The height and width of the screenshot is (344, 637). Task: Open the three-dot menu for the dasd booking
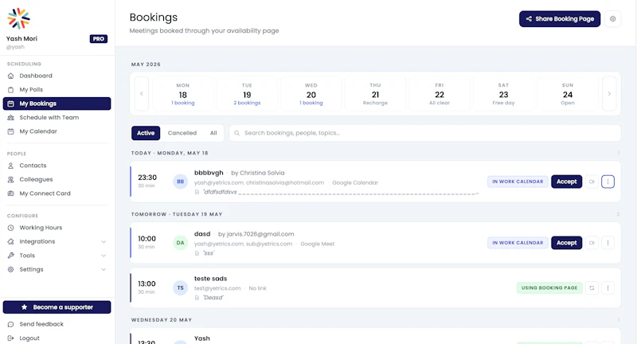pyautogui.click(x=608, y=243)
